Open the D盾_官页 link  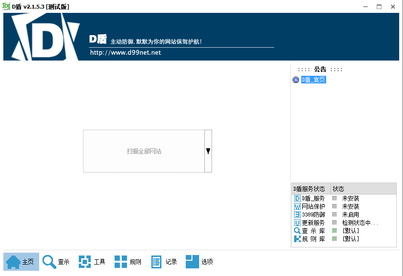(x=314, y=80)
